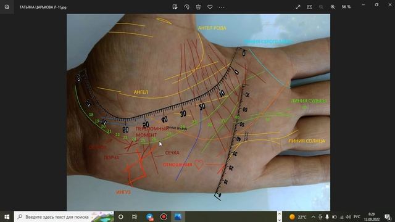Add the photo to favorites with the heart
This screenshot has width=395, height=222.
pos(210,7)
